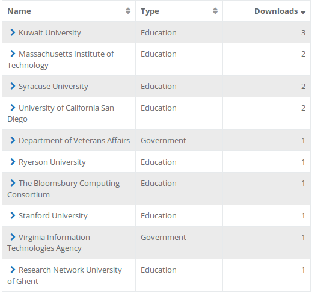Image resolution: width=312 pixels, height=293 pixels.
Task: Expand Massachusetts Institute of Technology row chevron
Action: [x=13, y=54]
